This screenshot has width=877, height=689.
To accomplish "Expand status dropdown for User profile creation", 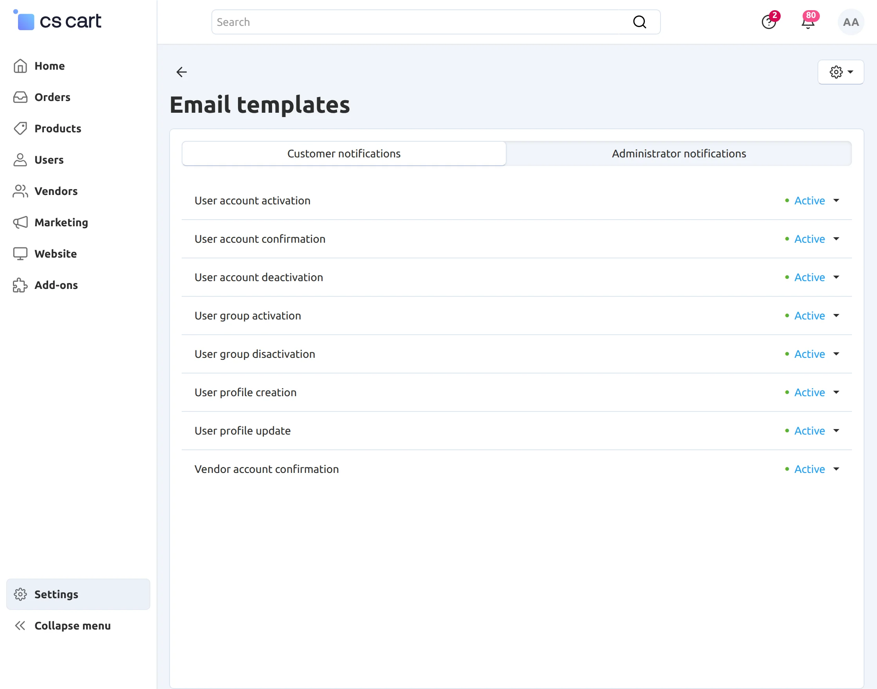I will (x=812, y=392).
